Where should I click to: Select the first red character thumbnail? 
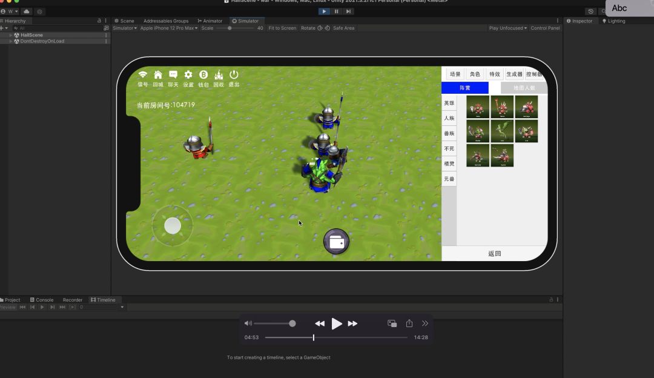click(x=478, y=107)
